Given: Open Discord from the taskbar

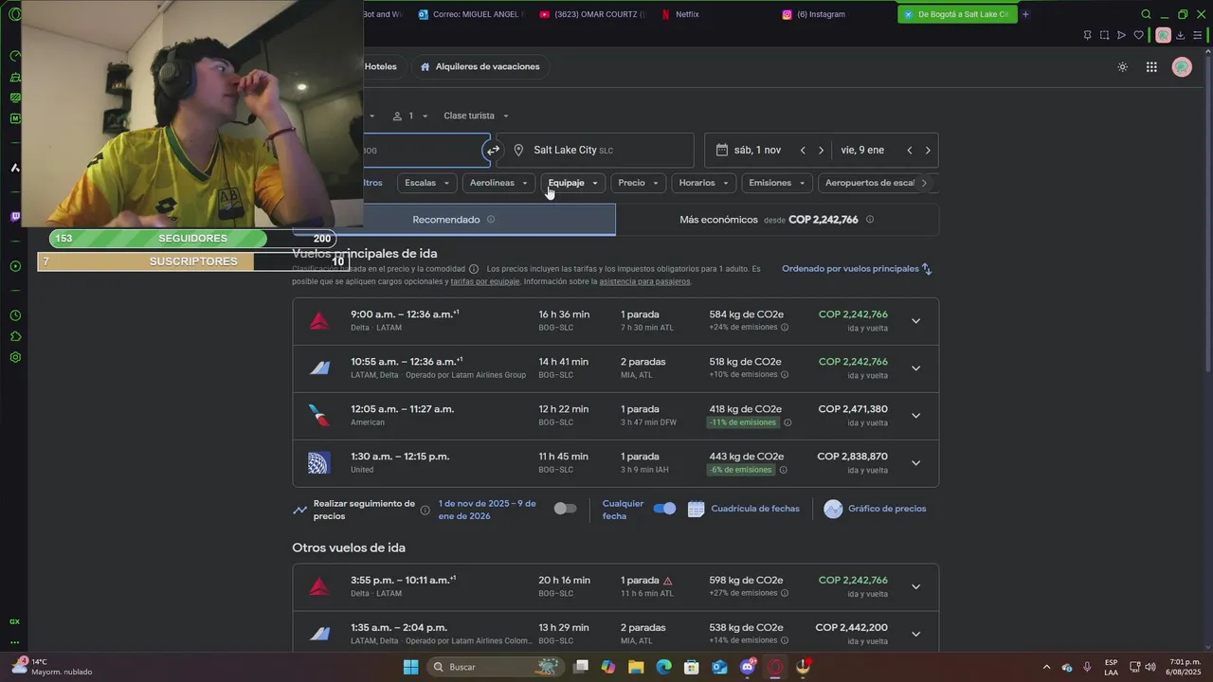Looking at the screenshot, I should click(748, 667).
